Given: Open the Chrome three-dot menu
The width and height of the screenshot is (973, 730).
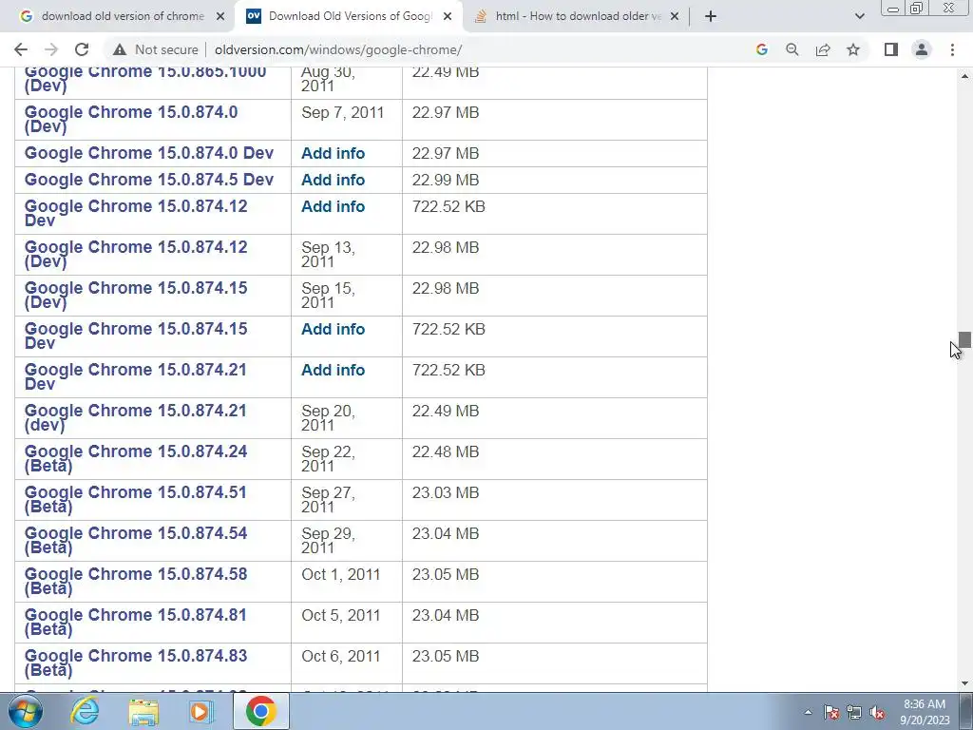Looking at the screenshot, I should click(952, 49).
